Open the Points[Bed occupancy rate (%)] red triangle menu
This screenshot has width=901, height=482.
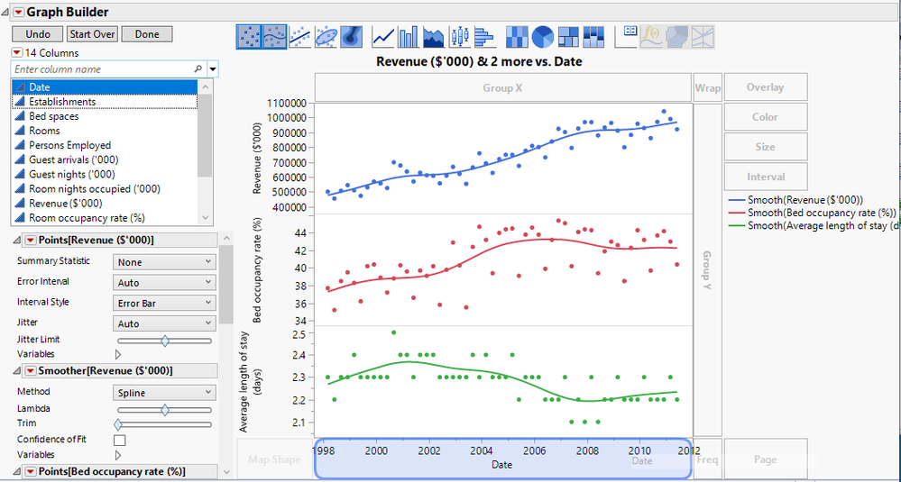(32, 472)
